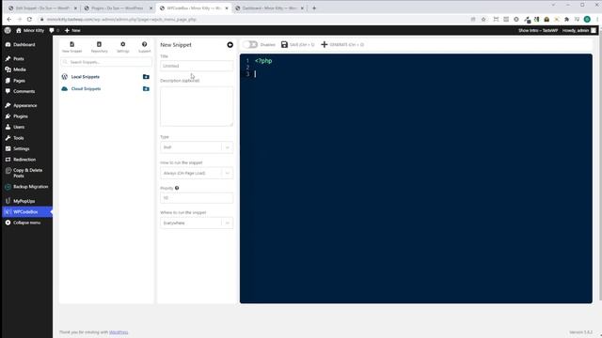
Task: Click the comments bubble in admin bar
Action: tap(52, 30)
